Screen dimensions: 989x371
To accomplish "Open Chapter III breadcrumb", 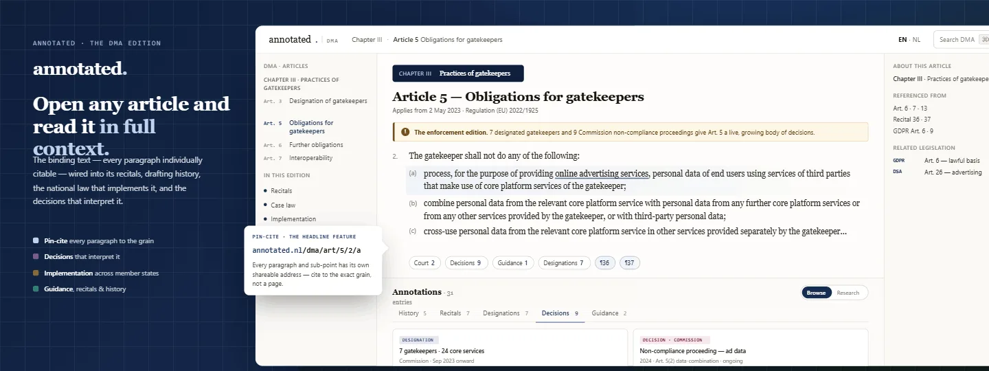I will coord(367,40).
